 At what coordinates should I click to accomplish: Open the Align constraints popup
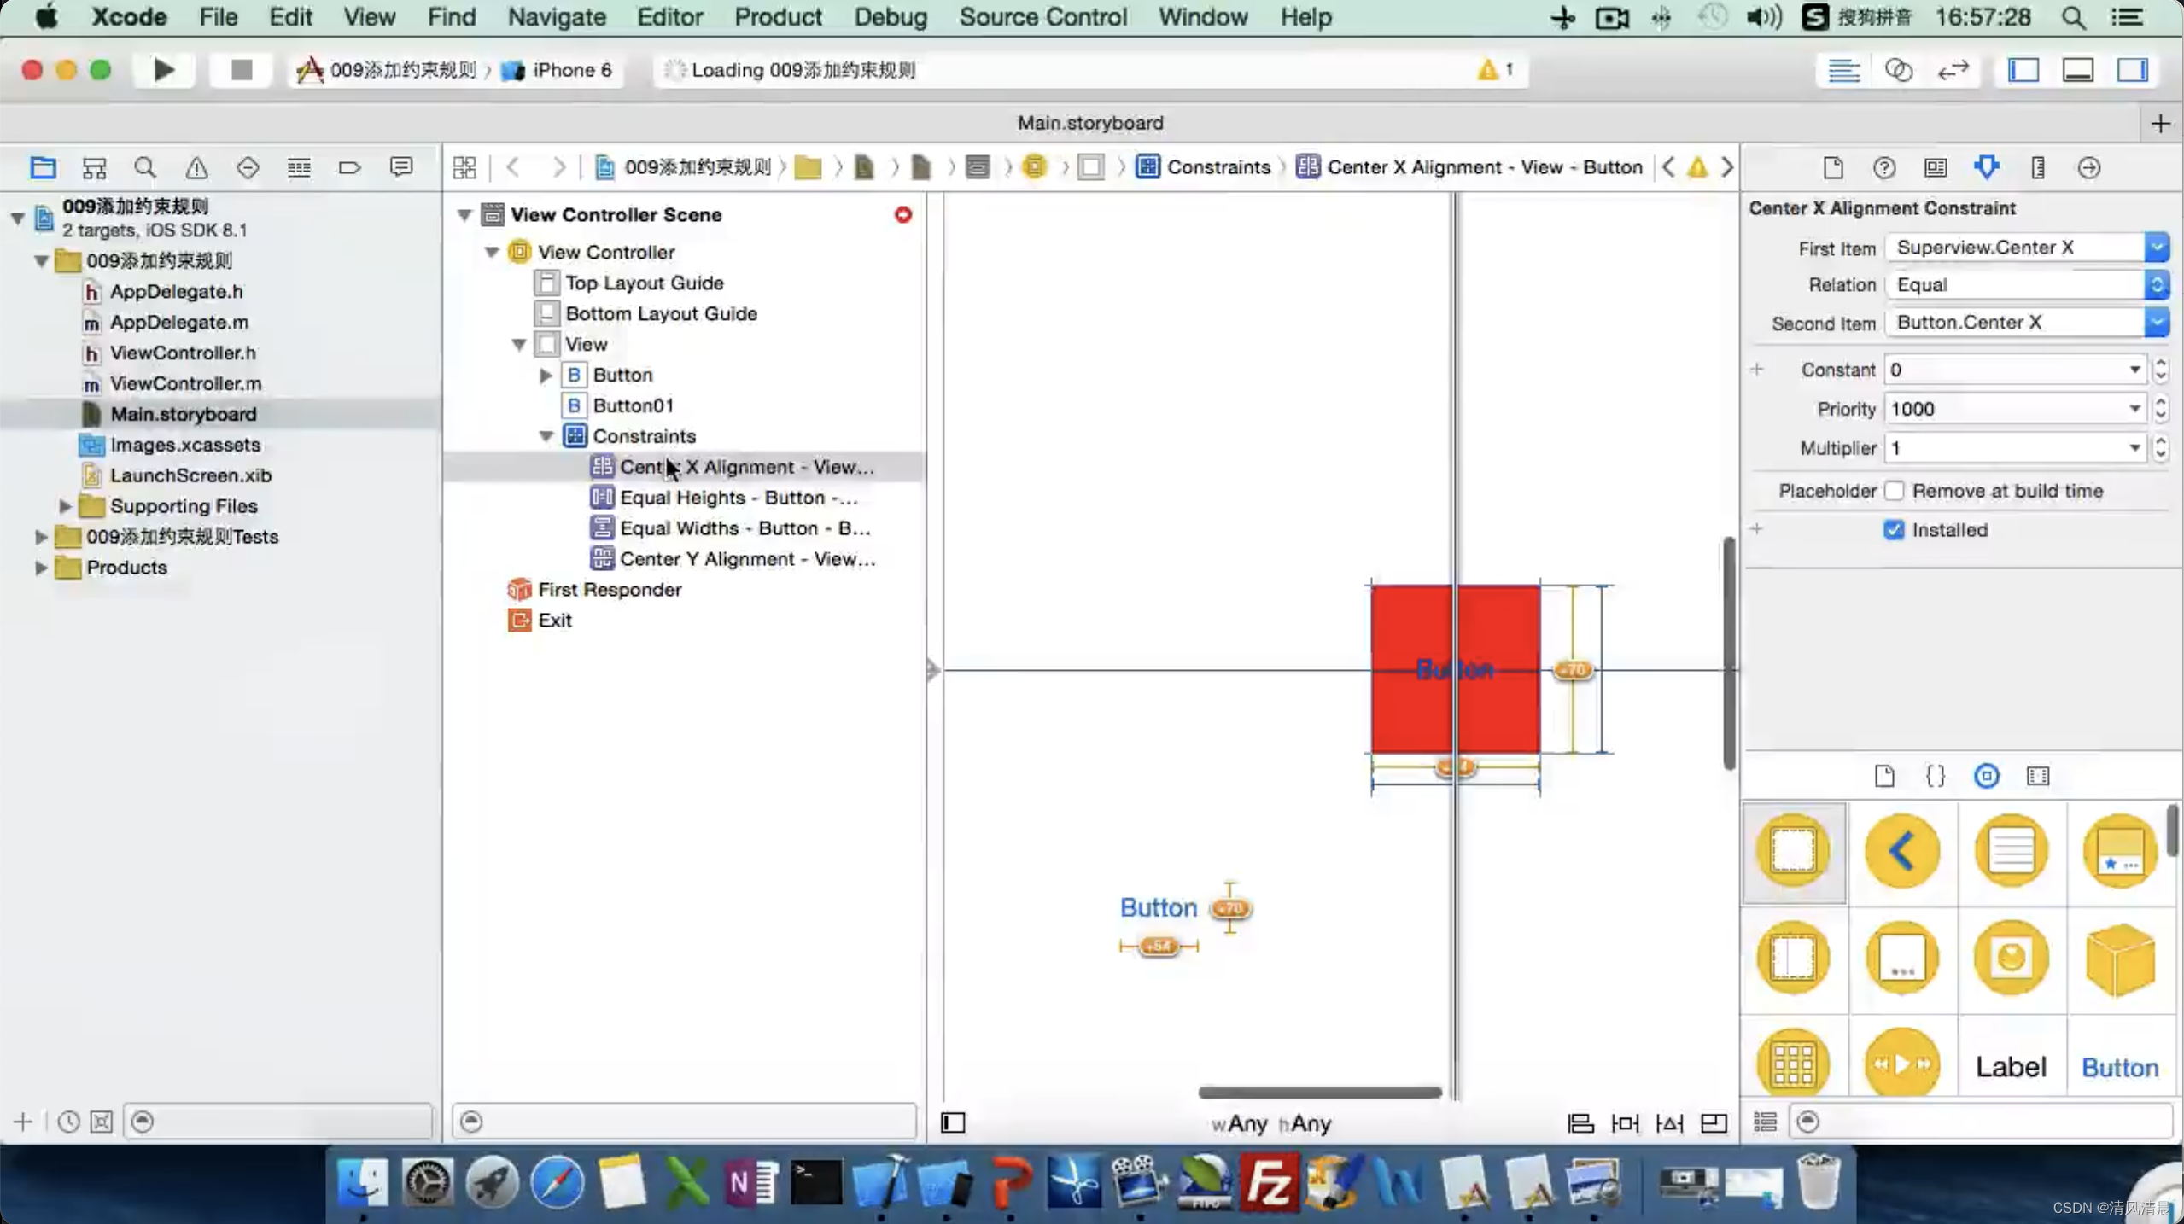1580,1123
